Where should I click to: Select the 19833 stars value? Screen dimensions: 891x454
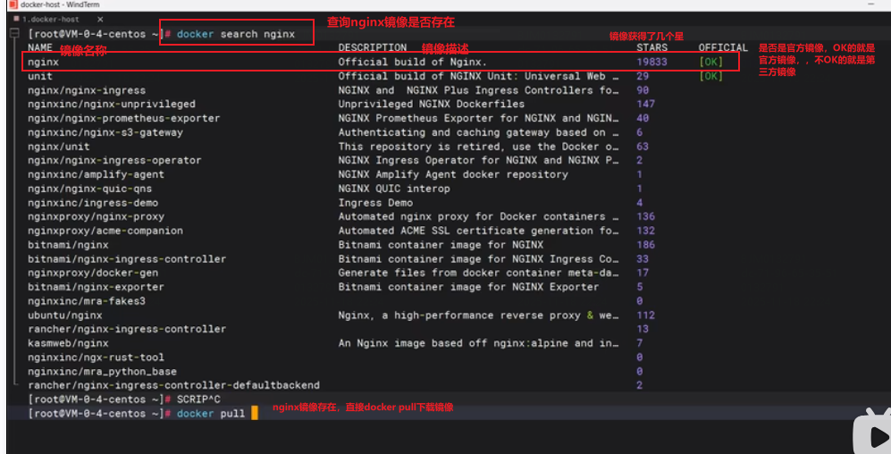(651, 62)
